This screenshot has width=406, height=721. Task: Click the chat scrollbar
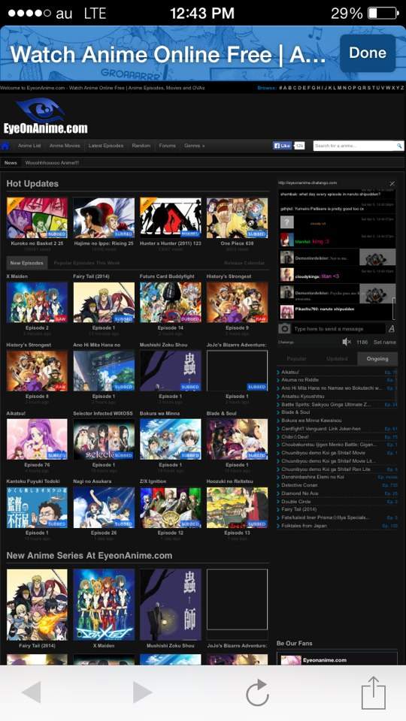[393, 308]
